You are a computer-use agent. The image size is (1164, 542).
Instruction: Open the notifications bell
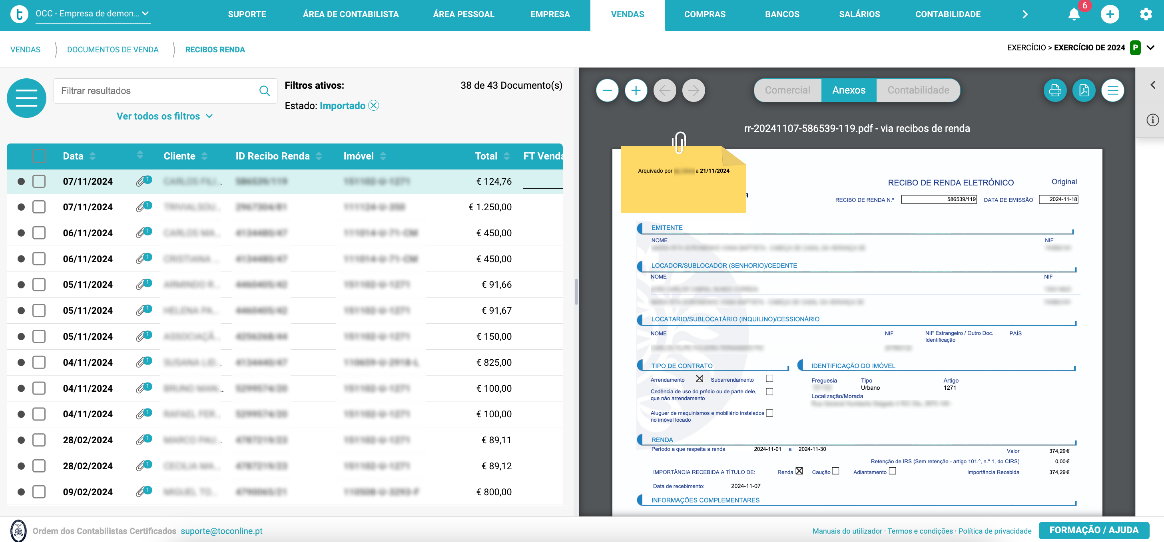(1074, 14)
